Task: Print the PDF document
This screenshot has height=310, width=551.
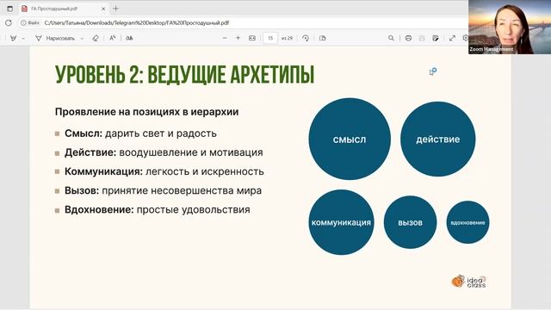Action: [x=408, y=38]
